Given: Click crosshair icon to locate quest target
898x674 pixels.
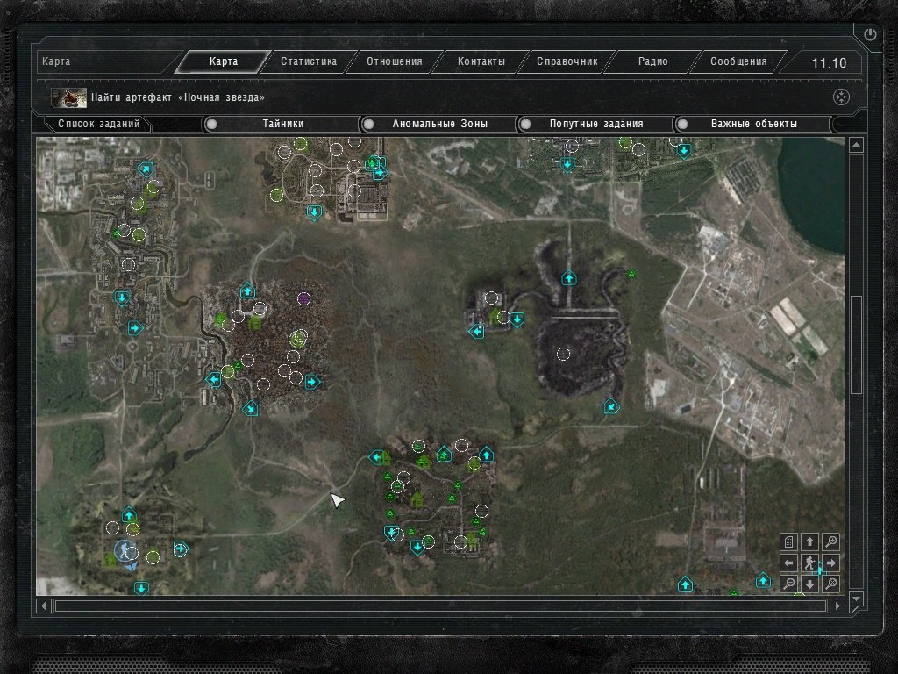Looking at the screenshot, I should pos(841,97).
